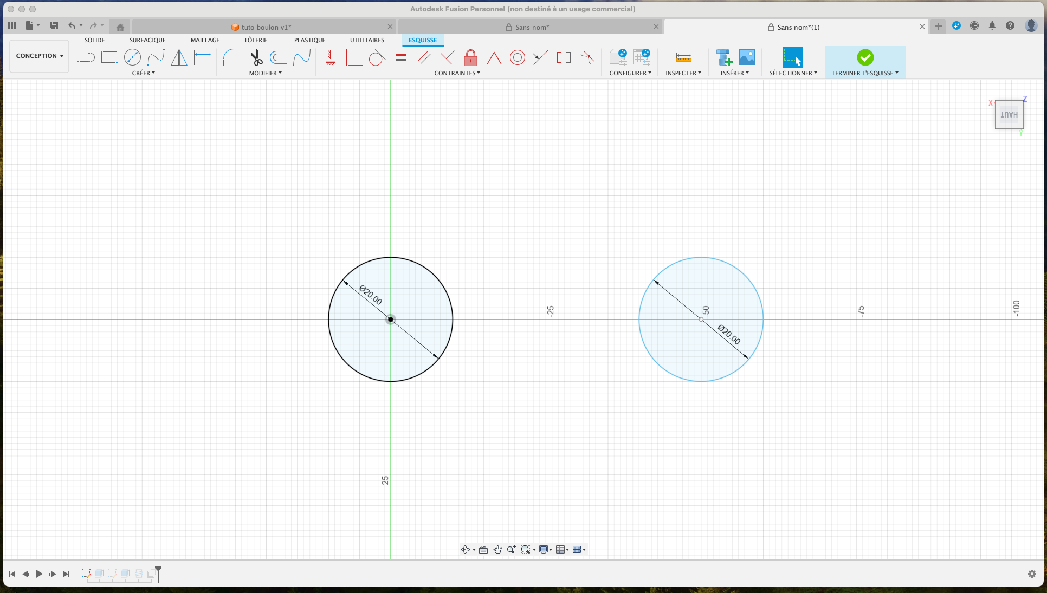This screenshot has width=1047, height=593.
Task: Select the Trim scissors tool
Action: coord(255,57)
